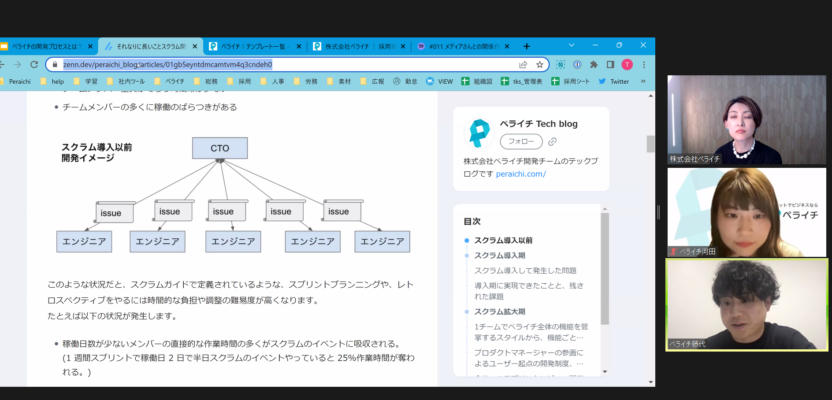Screen dimensions: 832x400
Task: Open the Notion Web Clipper extension
Action: click(561, 65)
